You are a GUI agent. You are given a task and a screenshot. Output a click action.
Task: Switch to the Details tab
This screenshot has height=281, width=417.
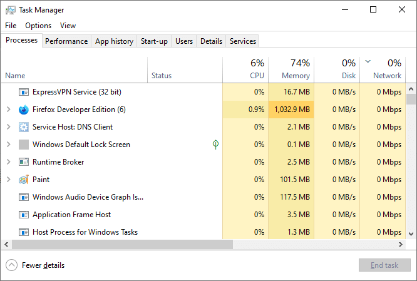tap(211, 41)
